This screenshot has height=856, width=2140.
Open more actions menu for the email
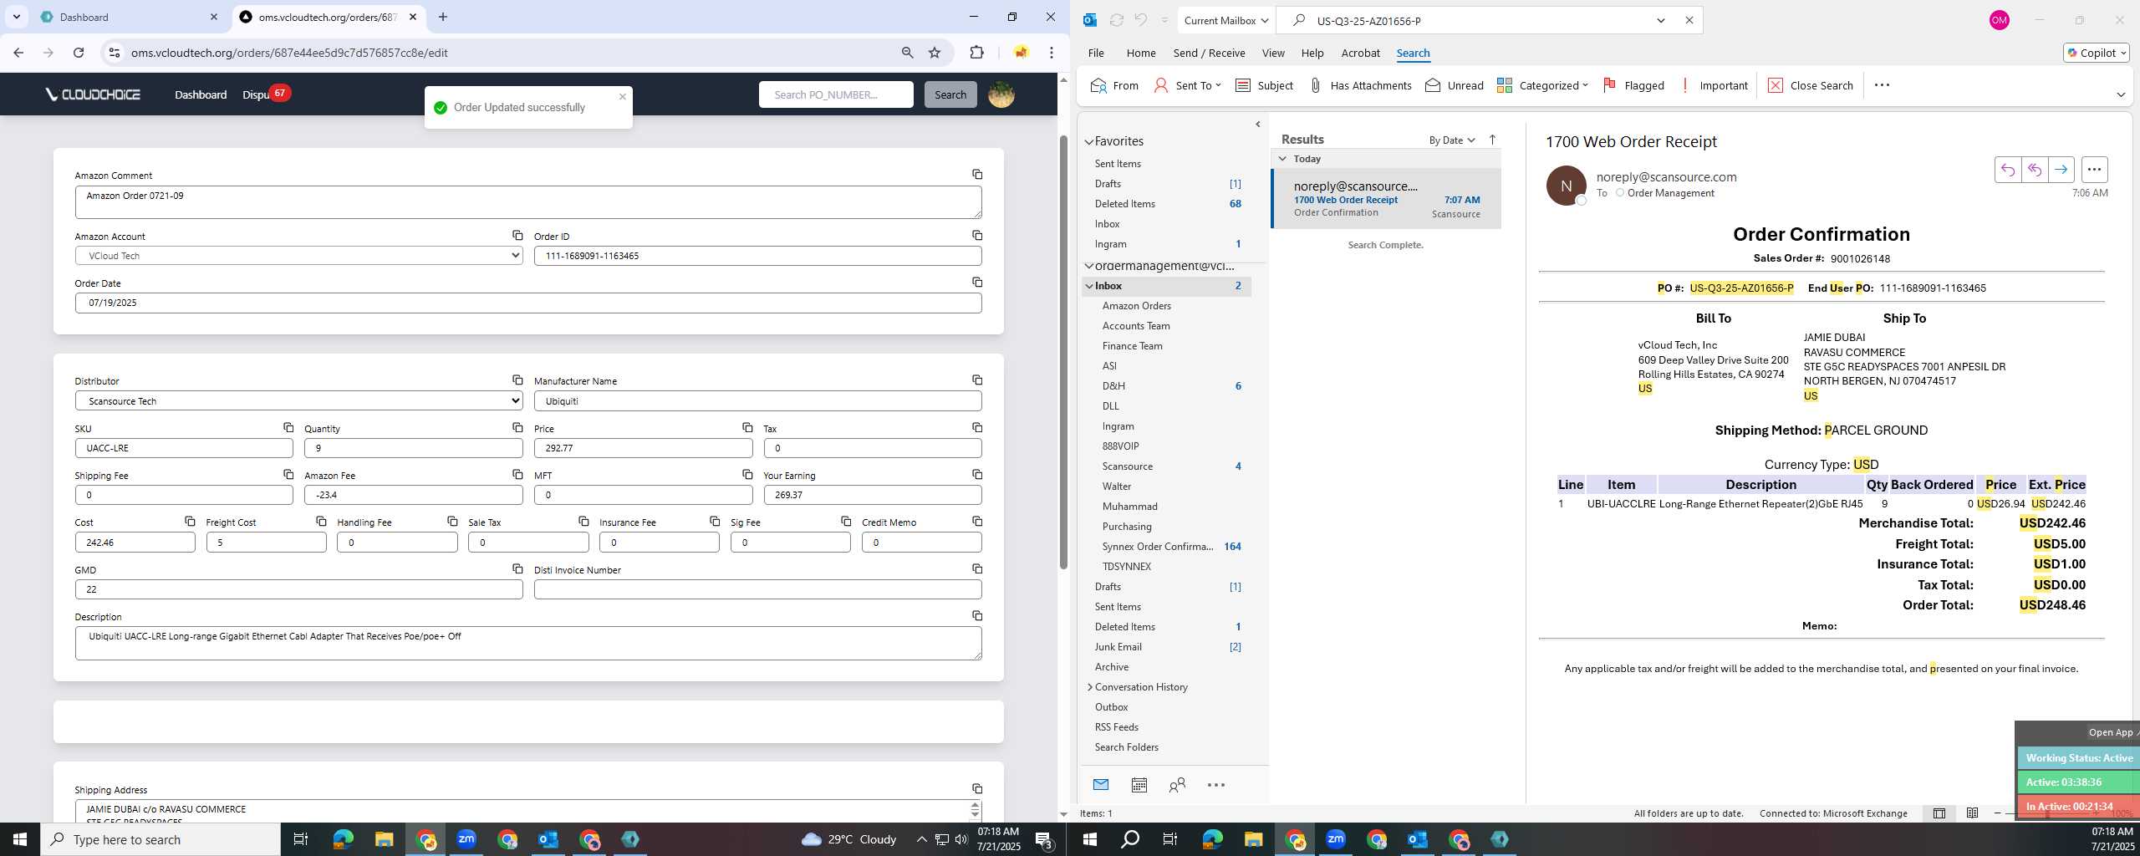[x=2093, y=170]
